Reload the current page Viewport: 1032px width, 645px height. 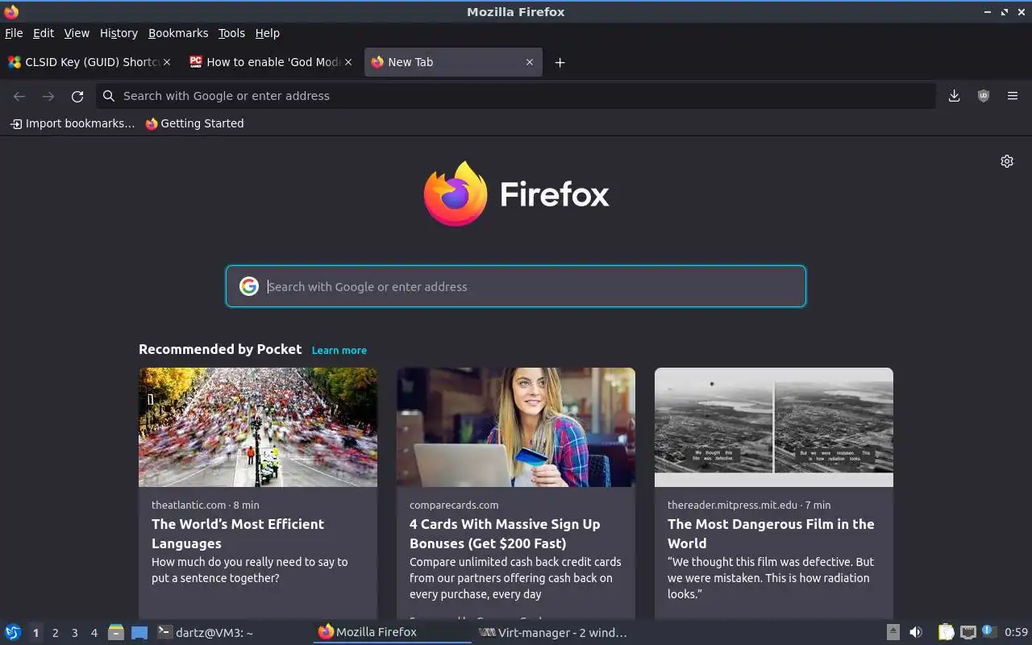click(77, 96)
